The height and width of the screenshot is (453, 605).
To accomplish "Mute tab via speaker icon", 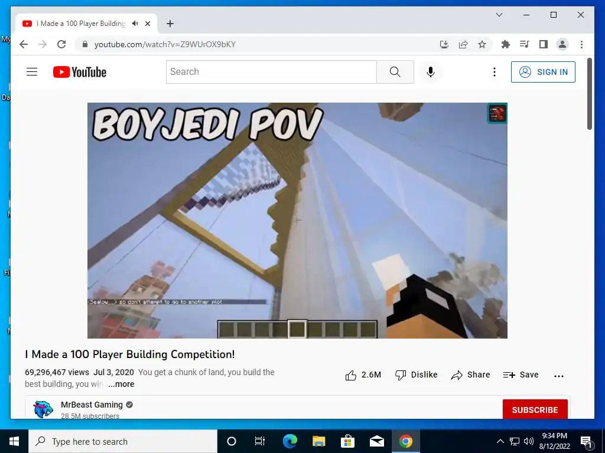I will (135, 24).
